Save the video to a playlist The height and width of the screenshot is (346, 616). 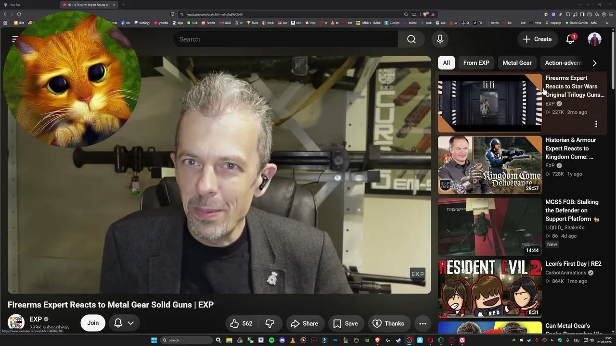[x=346, y=323]
